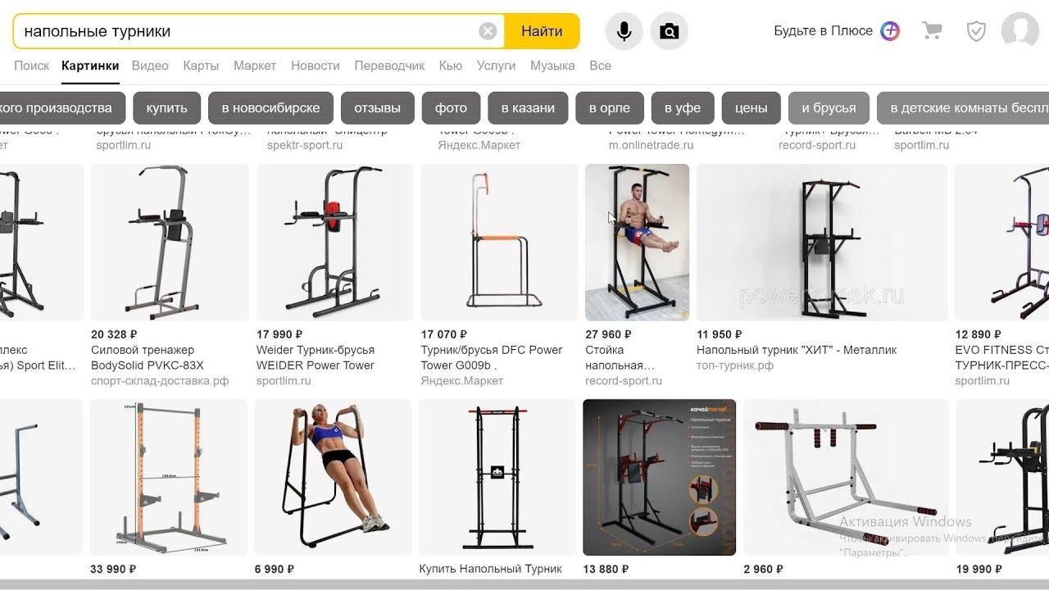This screenshot has width=1049, height=590.
Task: Click the Plus subscription icon
Action: coord(890,31)
